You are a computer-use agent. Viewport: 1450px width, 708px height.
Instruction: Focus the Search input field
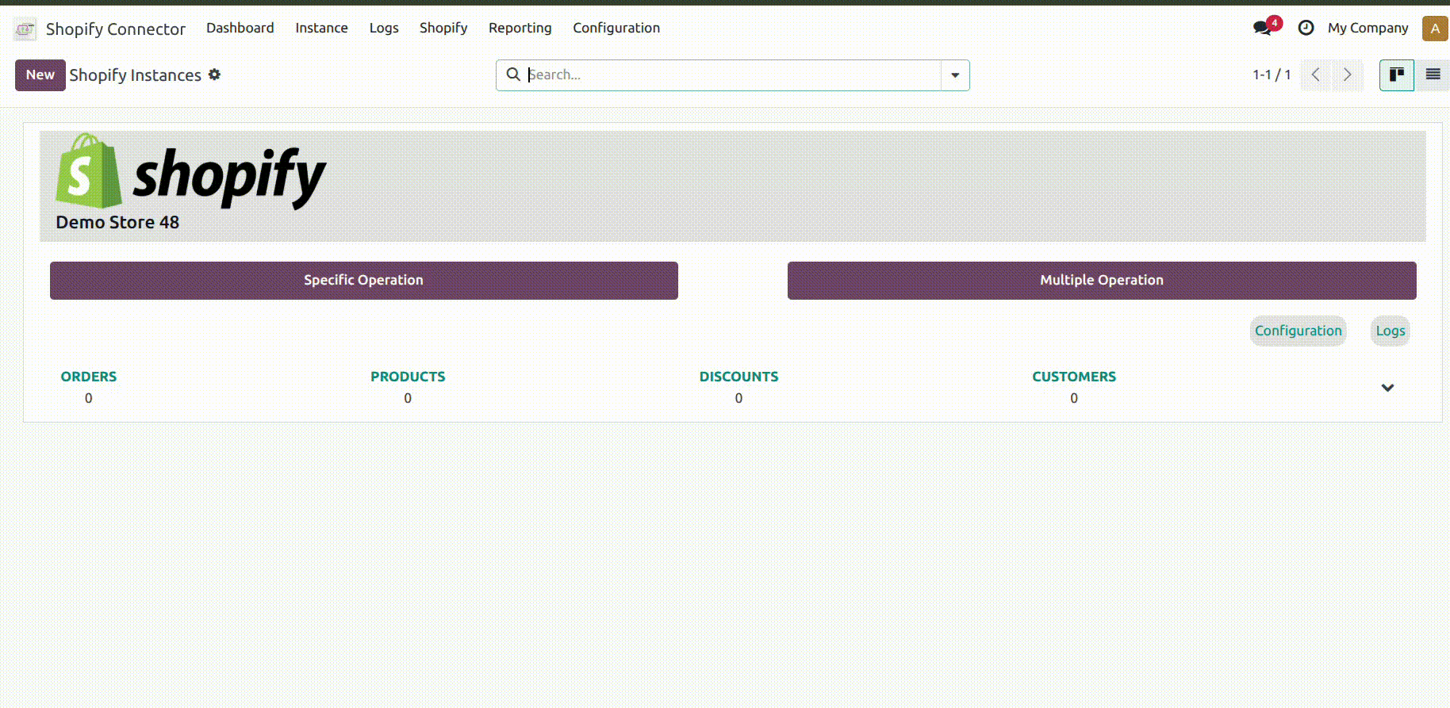click(x=730, y=75)
